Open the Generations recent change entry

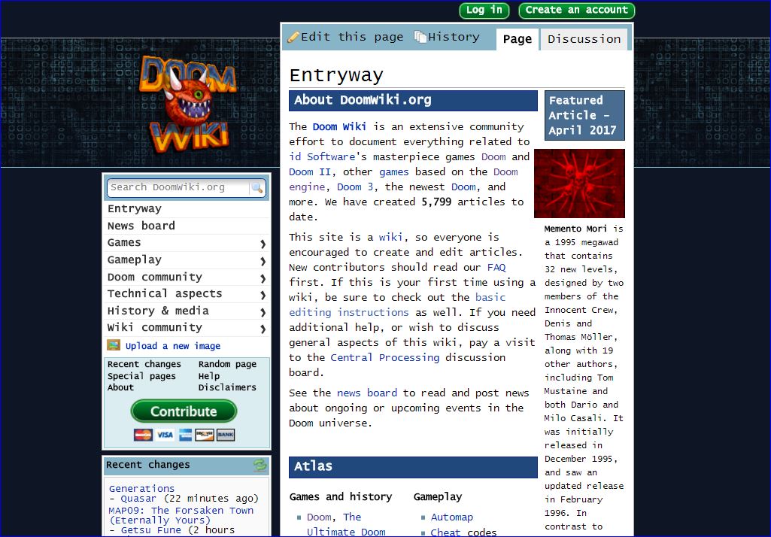pyautogui.click(x=141, y=488)
